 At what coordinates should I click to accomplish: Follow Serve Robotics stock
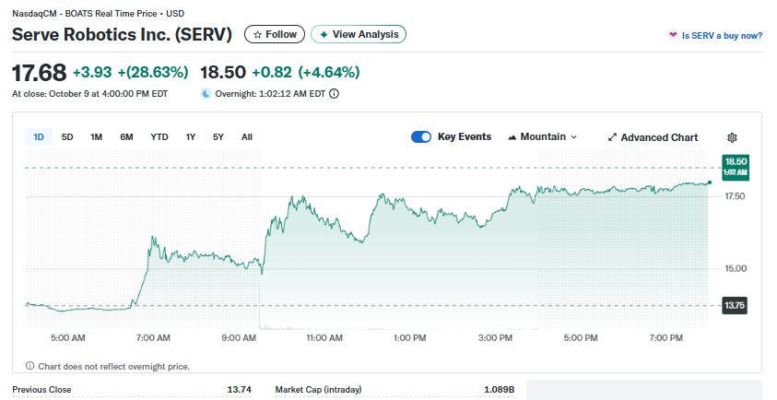click(275, 34)
